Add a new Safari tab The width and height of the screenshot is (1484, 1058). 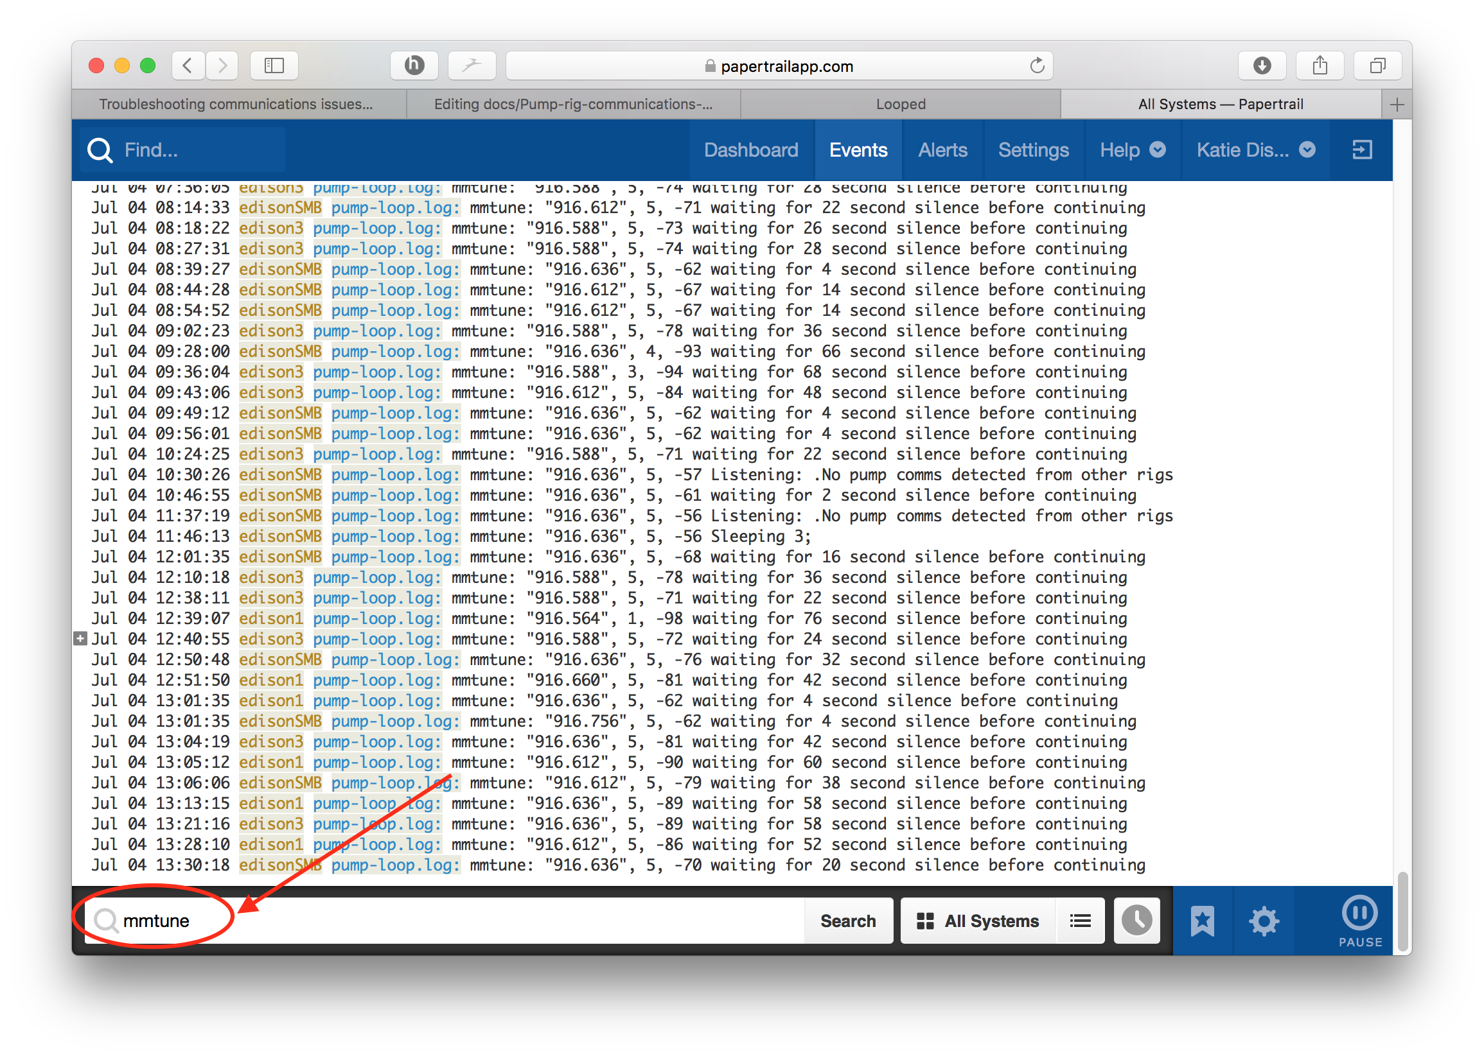tap(1397, 104)
